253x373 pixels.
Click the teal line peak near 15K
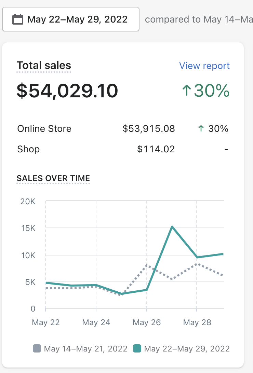click(x=172, y=227)
